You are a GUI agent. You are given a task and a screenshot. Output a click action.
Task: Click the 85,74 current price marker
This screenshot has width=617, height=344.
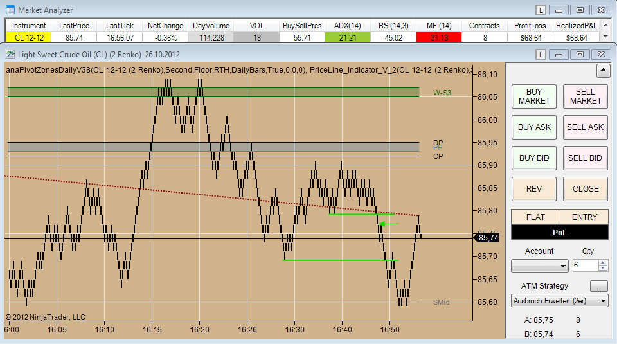[487, 238]
